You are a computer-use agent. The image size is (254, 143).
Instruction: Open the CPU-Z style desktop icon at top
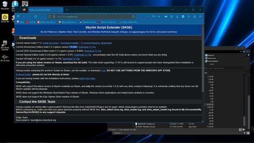pos(25,4)
